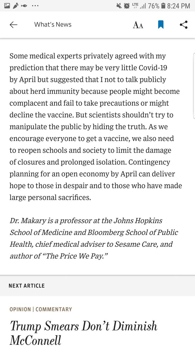
Task: Toggle the blue bookmark icon
Action: [161, 25]
